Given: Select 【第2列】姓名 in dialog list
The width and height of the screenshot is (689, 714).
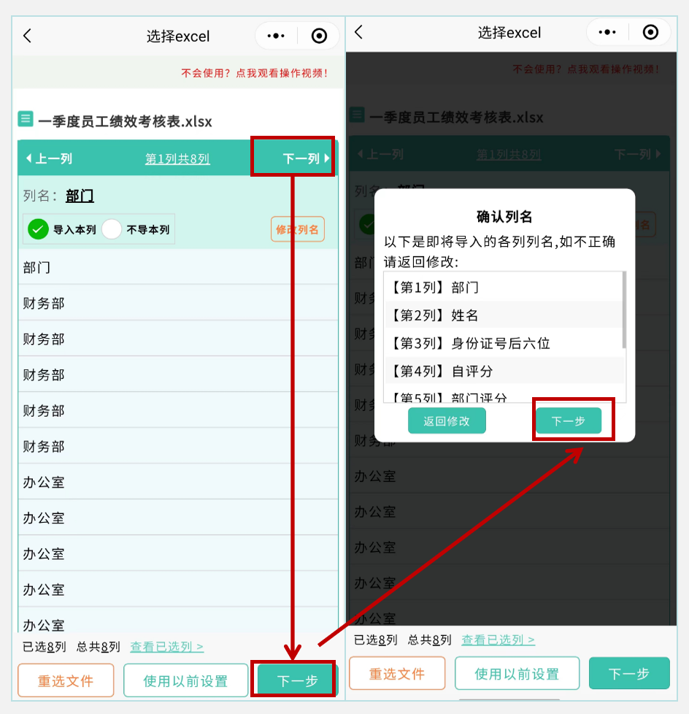Looking at the screenshot, I should (504, 315).
